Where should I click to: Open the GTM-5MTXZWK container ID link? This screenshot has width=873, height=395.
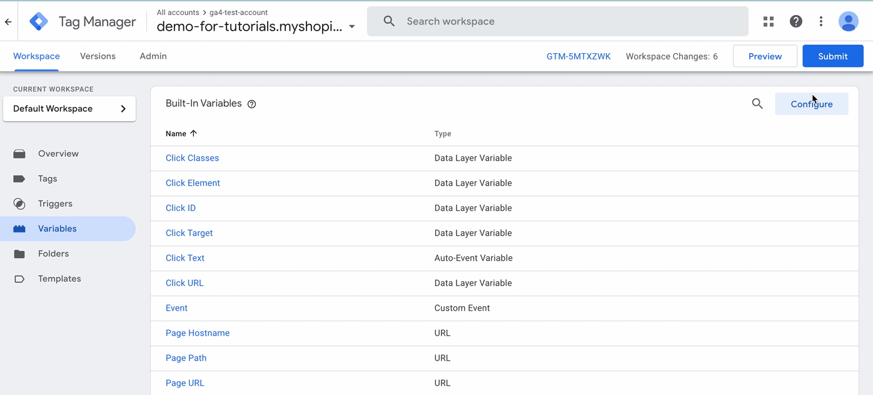[578, 56]
